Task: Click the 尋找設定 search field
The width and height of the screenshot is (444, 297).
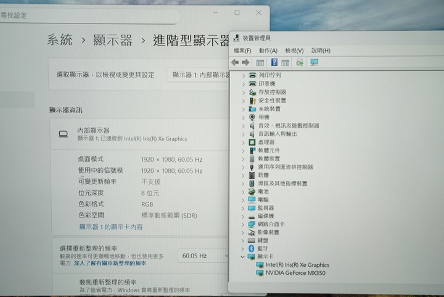Action: [90, 15]
